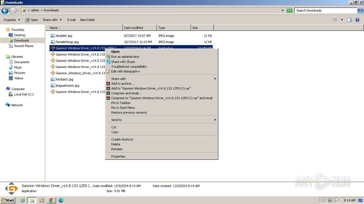The image size is (364, 204).
Task: Choose Compress and email...
Action: (162, 93)
